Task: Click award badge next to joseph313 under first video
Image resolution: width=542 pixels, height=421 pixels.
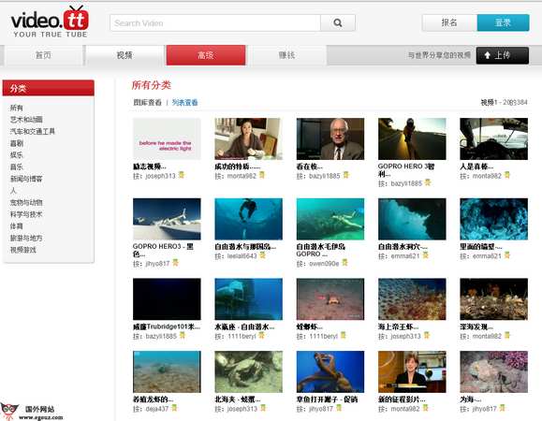Action: point(182,175)
